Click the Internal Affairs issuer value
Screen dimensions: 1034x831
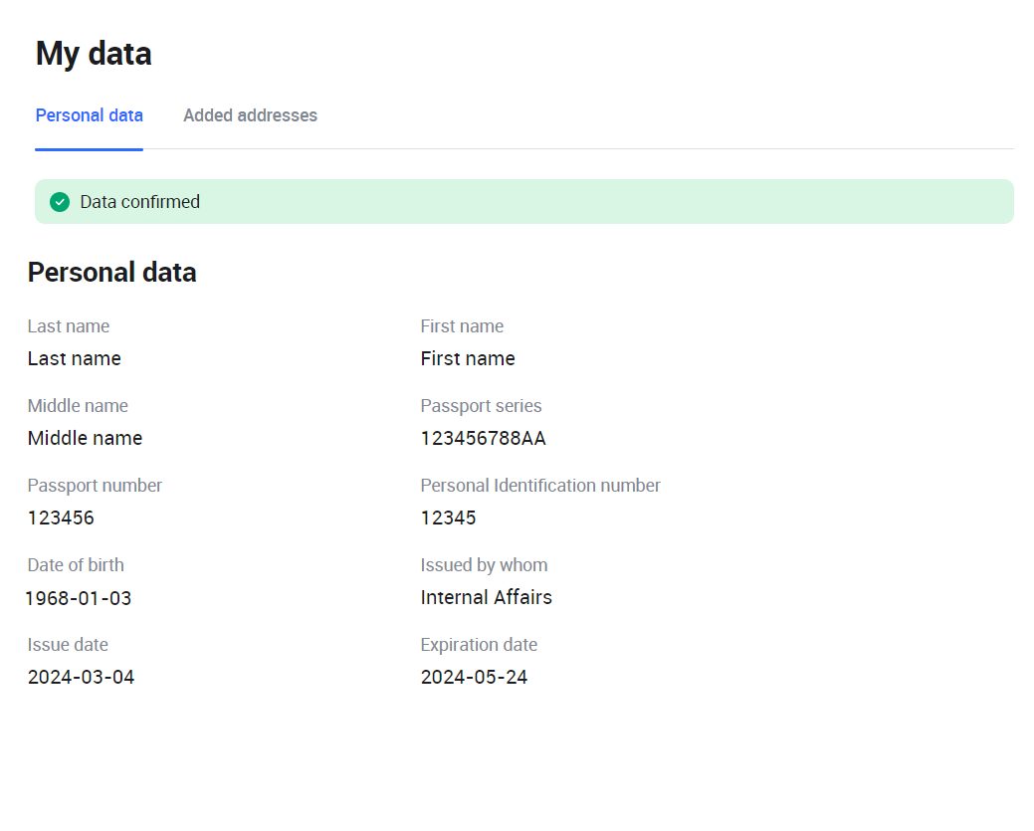click(486, 597)
